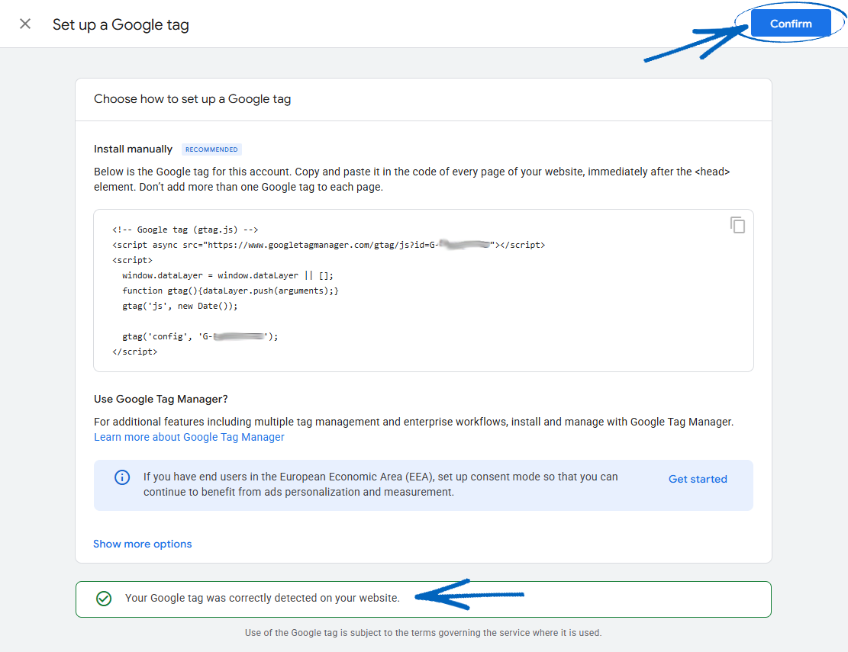The image size is (848, 652).
Task: Click the closing </script> code line
Action: [134, 351]
